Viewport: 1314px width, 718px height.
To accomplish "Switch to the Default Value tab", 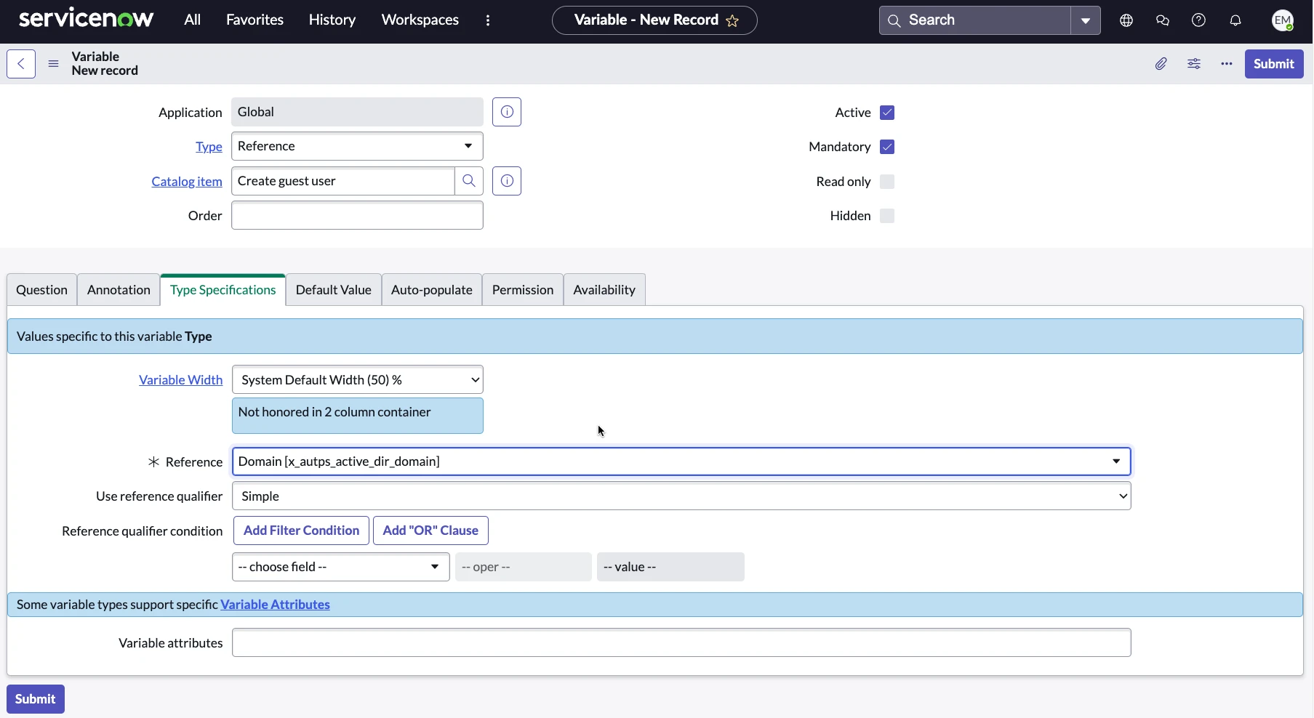I will pos(333,290).
